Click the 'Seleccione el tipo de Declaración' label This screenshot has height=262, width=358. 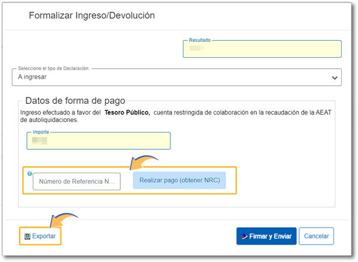pyautogui.click(x=54, y=68)
